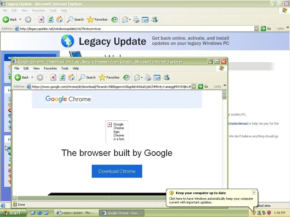Screen dimensions: 290x217
Task: Switch to Google Chrome taskbar button
Action: [121, 213]
